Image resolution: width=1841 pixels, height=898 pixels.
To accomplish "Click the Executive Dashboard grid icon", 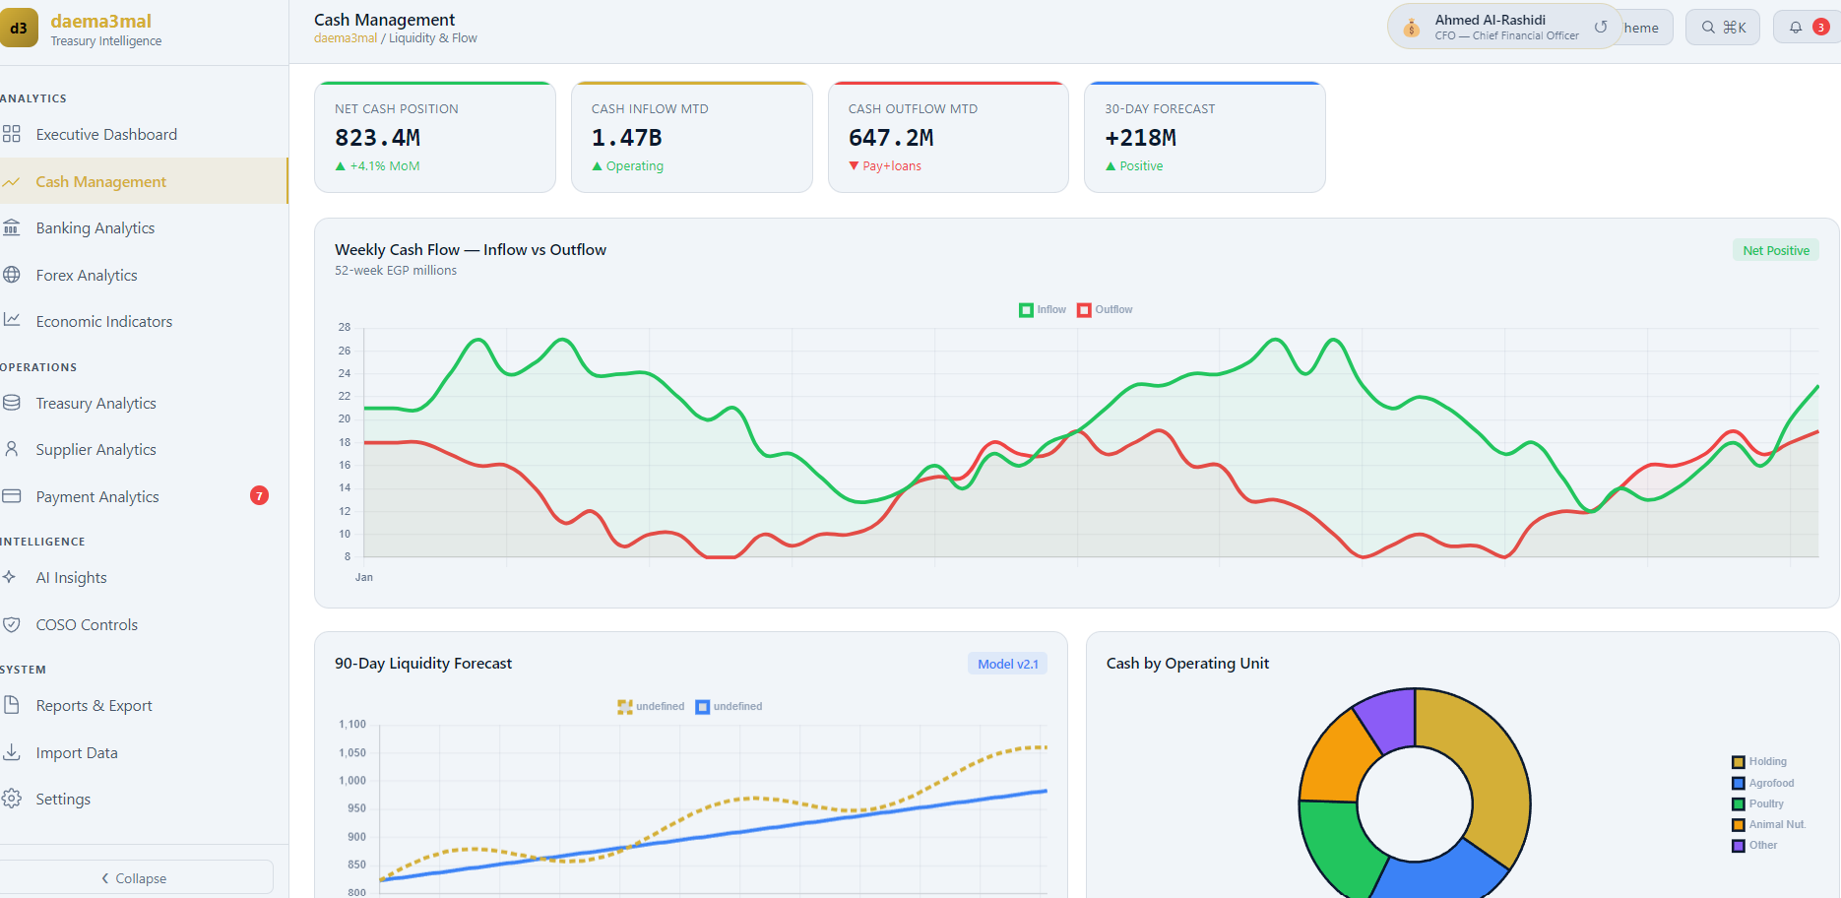I will pos(12,134).
